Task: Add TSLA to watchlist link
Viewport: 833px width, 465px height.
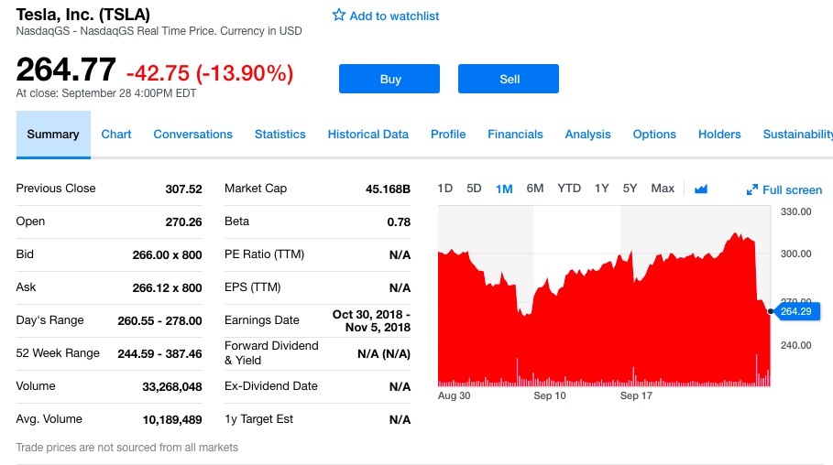Action: point(394,16)
